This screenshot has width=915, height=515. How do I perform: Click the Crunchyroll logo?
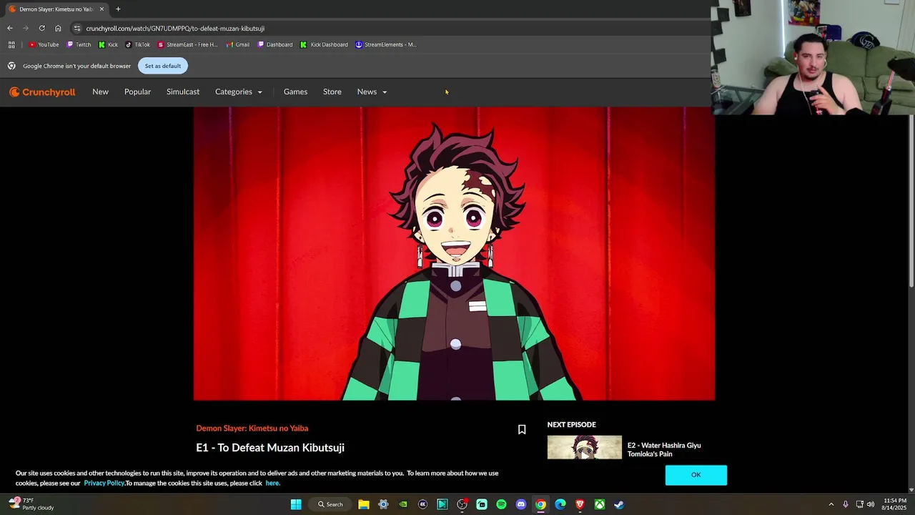[42, 92]
